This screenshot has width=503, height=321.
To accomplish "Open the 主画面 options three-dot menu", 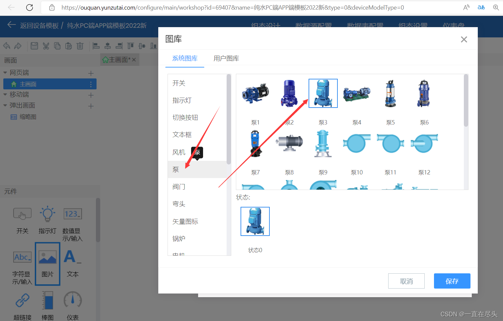I will (x=91, y=84).
